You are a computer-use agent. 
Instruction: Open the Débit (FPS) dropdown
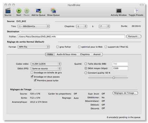pos(46,68)
